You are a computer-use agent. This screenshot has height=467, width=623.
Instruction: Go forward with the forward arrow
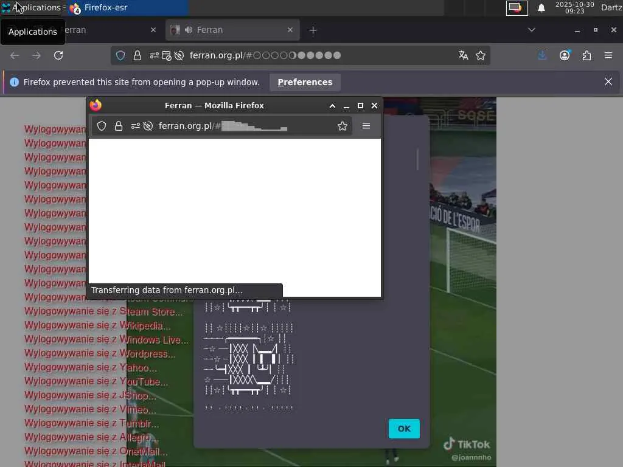[x=37, y=55]
